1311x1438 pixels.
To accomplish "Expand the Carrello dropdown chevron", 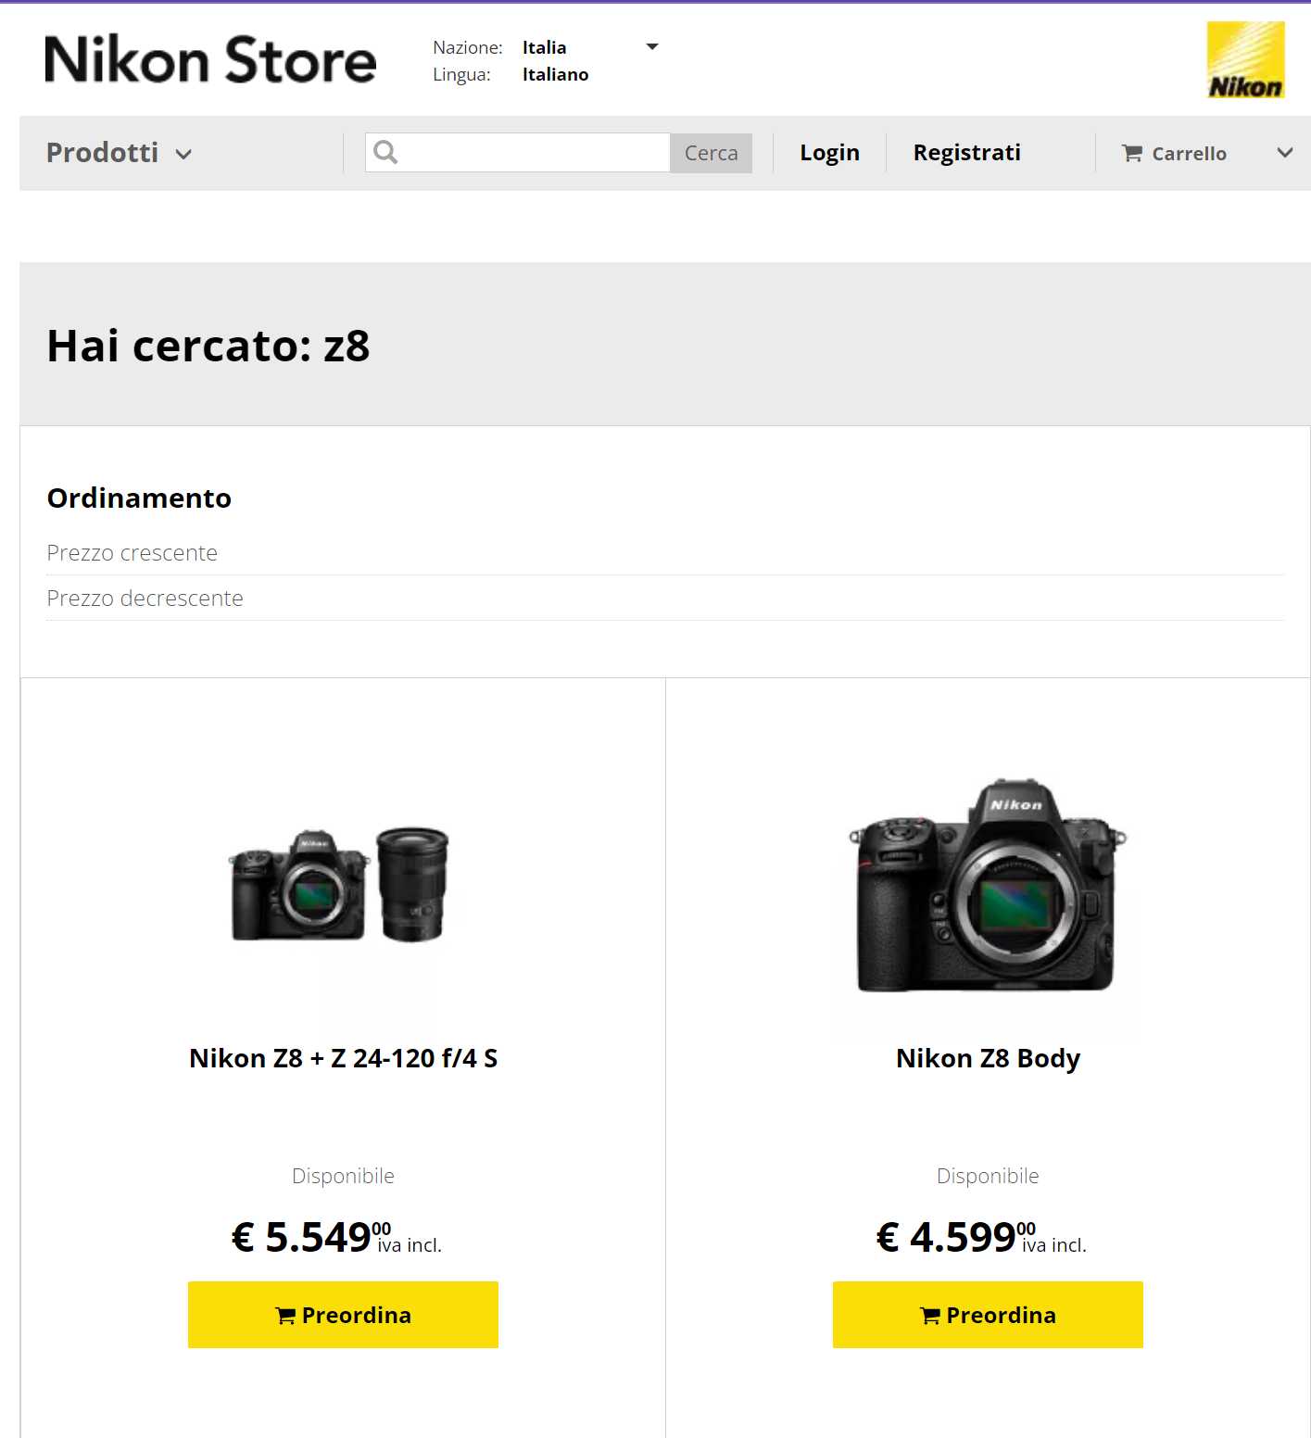I will point(1284,153).
